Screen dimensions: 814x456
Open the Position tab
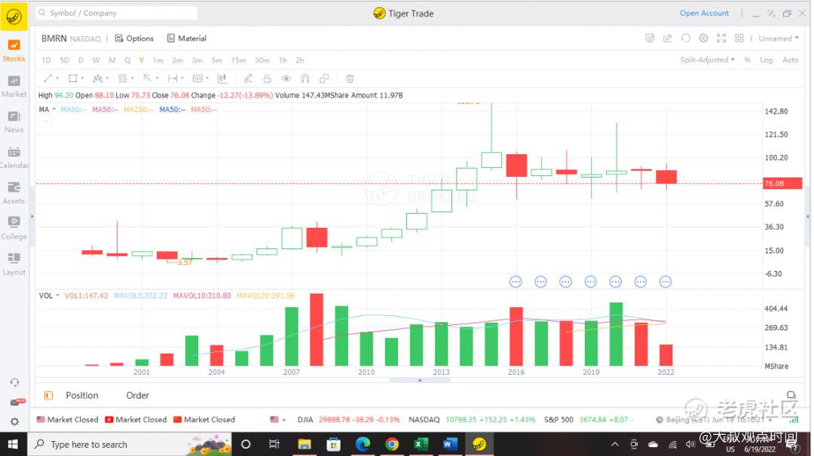point(81,395)
